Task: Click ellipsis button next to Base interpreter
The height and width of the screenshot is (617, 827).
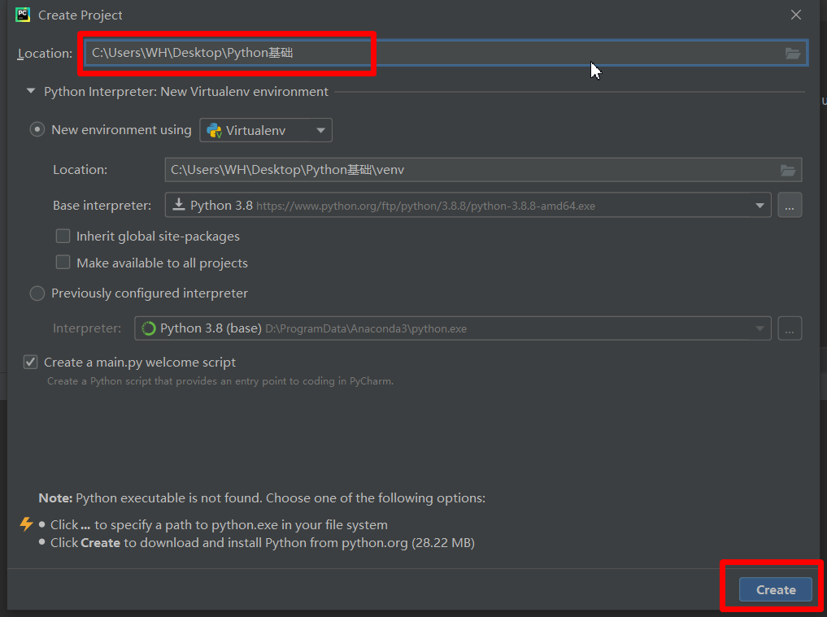Action: click(790, 205)
